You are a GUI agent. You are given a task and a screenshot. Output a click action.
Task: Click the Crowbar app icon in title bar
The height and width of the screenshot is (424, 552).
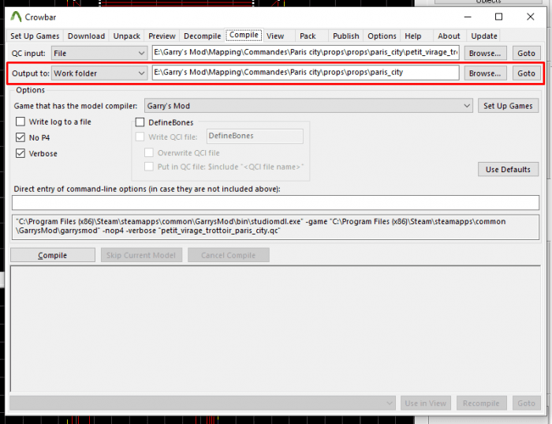coord(16,17)
